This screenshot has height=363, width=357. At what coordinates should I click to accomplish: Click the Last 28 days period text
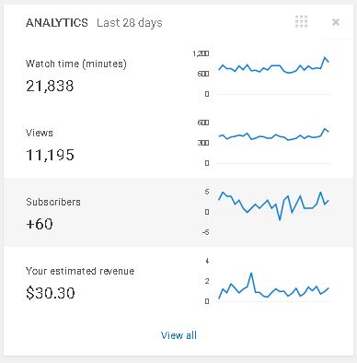tap(130, 23)
